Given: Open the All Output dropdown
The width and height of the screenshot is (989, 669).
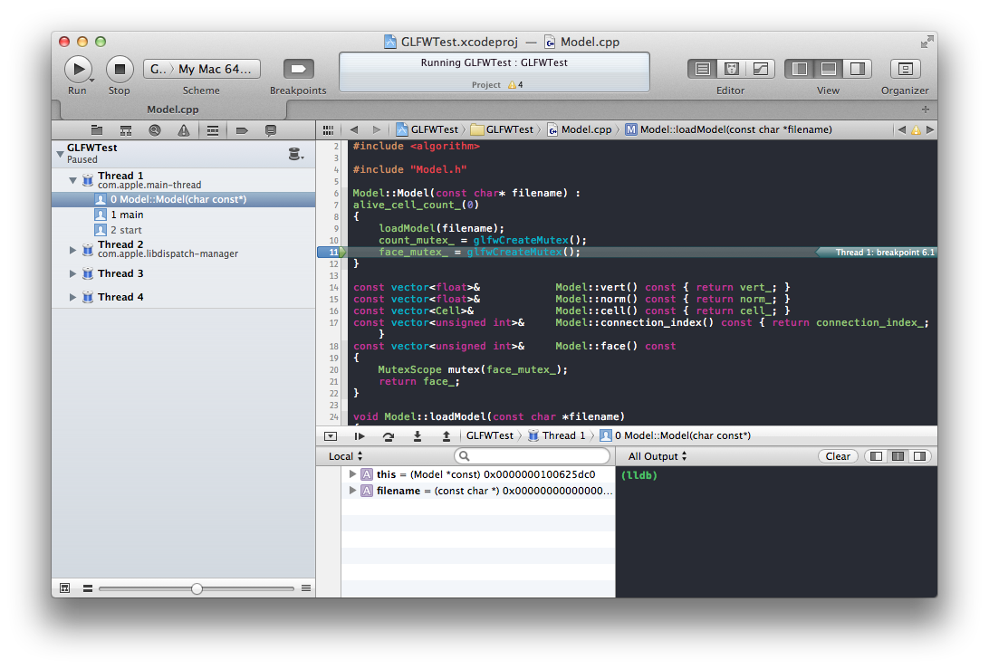Looking at the screenshot, I should click(658, 456).
